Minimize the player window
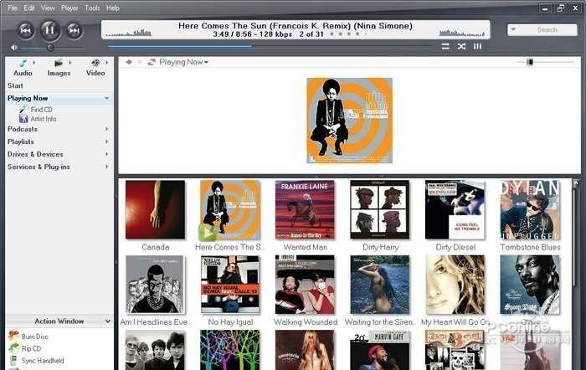The image size is (586, 370). click(x=545, y=8)
